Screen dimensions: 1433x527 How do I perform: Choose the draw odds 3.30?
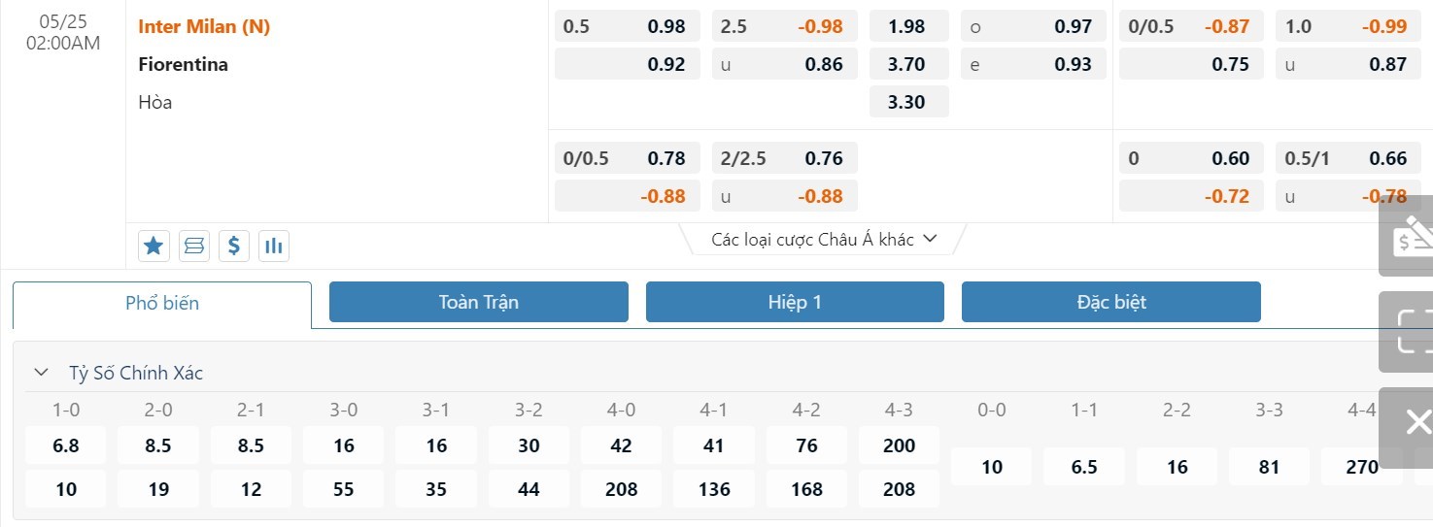click(x=905, y=102)
